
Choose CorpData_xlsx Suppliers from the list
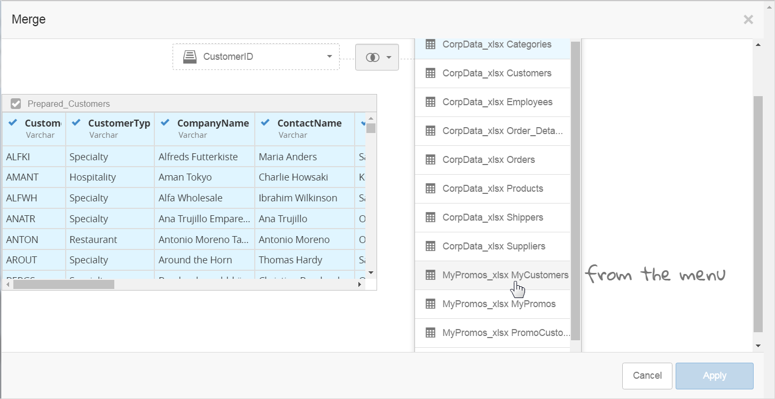point(494,246)
